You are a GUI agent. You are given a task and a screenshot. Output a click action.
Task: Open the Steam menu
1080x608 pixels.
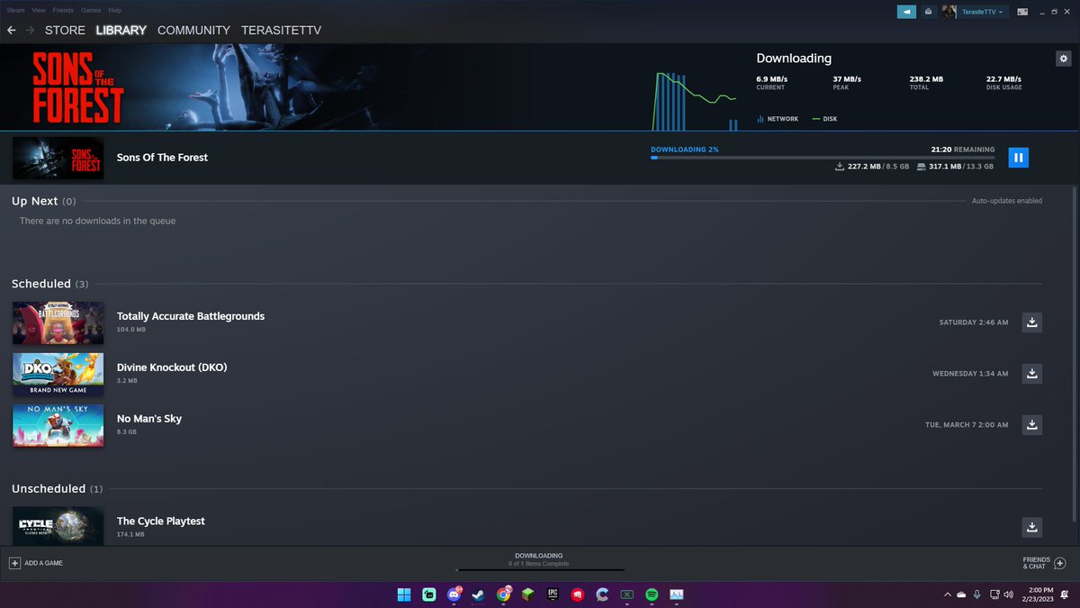[x=15, y=10]
